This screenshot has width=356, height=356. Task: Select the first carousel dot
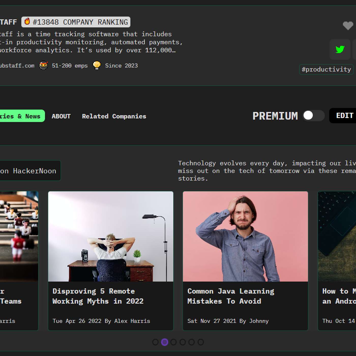[x=155, y=342]
